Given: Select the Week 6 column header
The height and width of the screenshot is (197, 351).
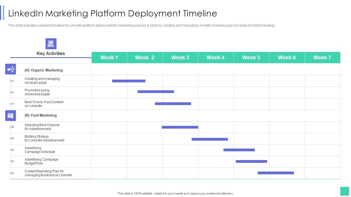Looking at the screenshot, I should click(x=287, y=57).
